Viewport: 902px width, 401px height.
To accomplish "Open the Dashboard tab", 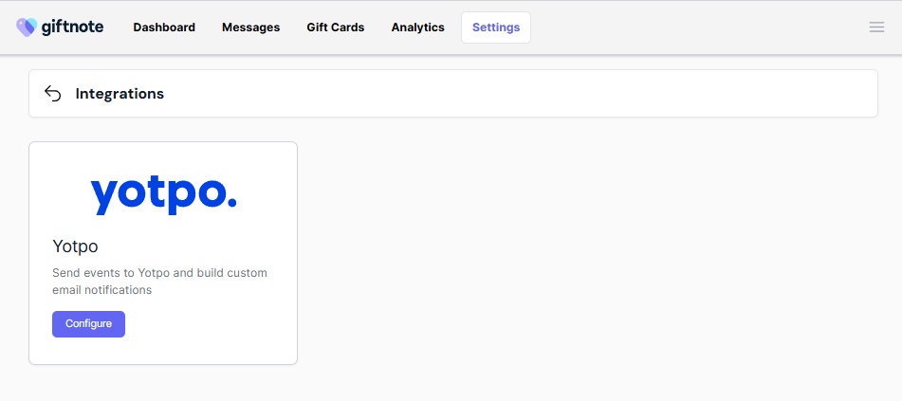I will tap(164, 27).
